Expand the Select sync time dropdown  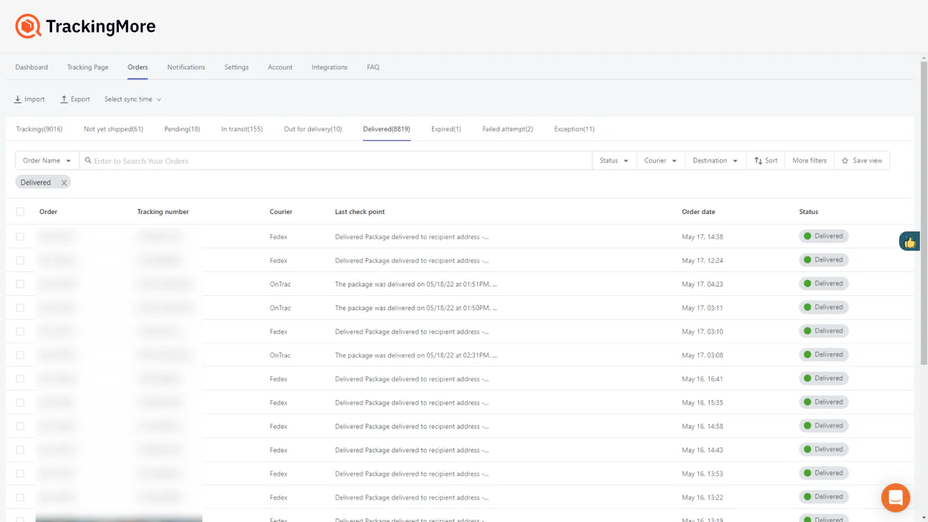click(133, 99)
